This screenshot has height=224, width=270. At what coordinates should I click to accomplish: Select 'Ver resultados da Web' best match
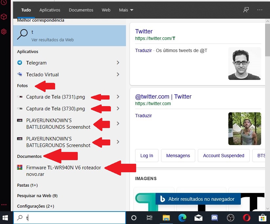(x=70, y=36)
